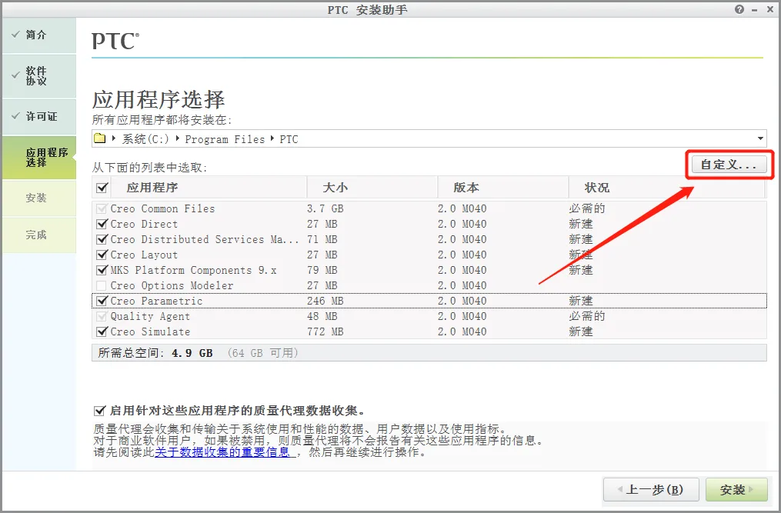Click the 自定义... button
781x513 pixels.
coord(729,165)
